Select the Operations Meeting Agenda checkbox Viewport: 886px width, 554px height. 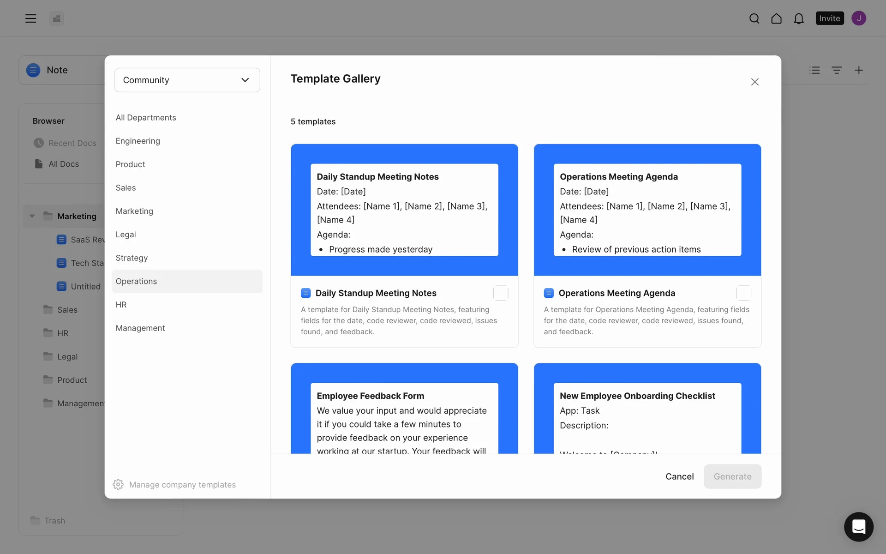click(743, 293)
